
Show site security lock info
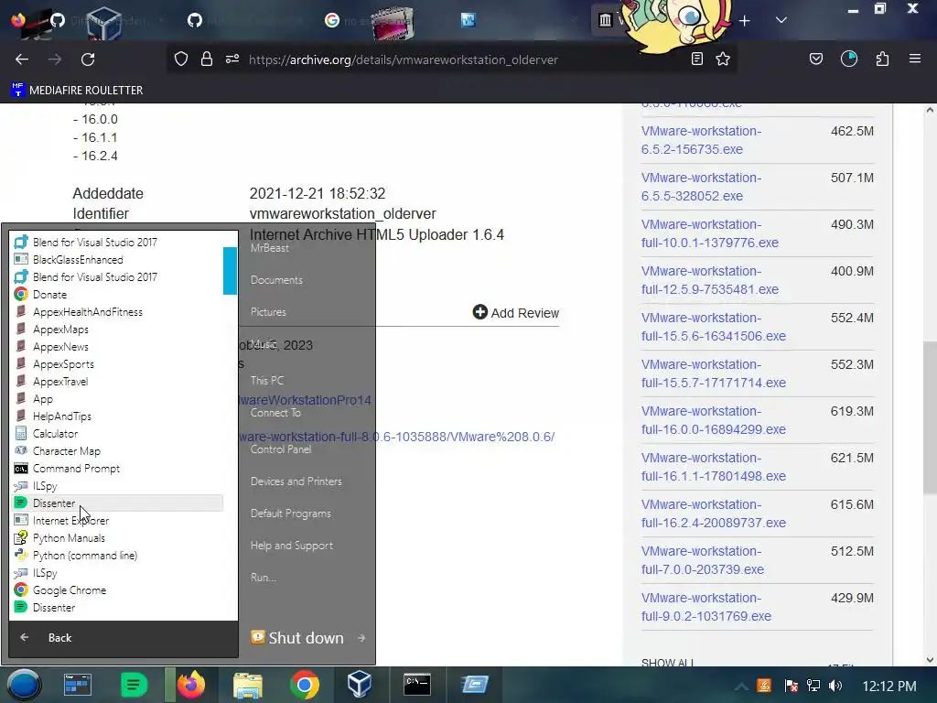point(207,59)
